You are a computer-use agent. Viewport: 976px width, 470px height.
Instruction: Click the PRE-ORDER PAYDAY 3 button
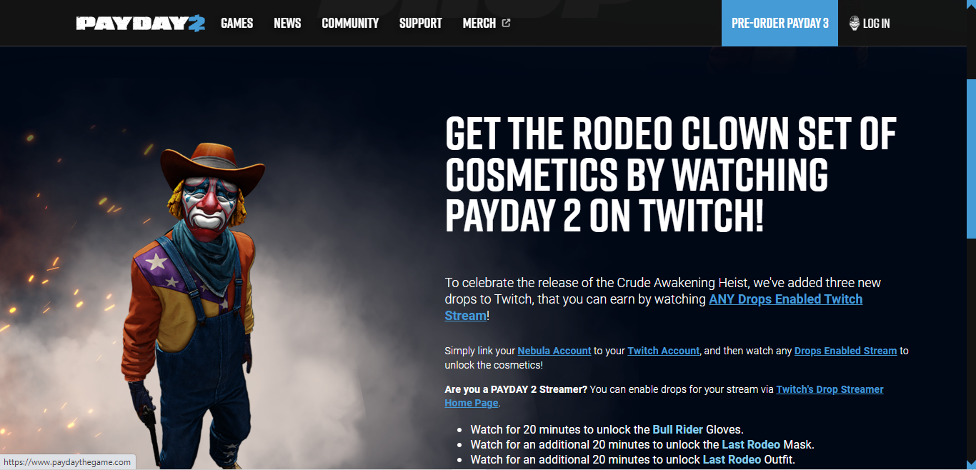coord(780,23)
